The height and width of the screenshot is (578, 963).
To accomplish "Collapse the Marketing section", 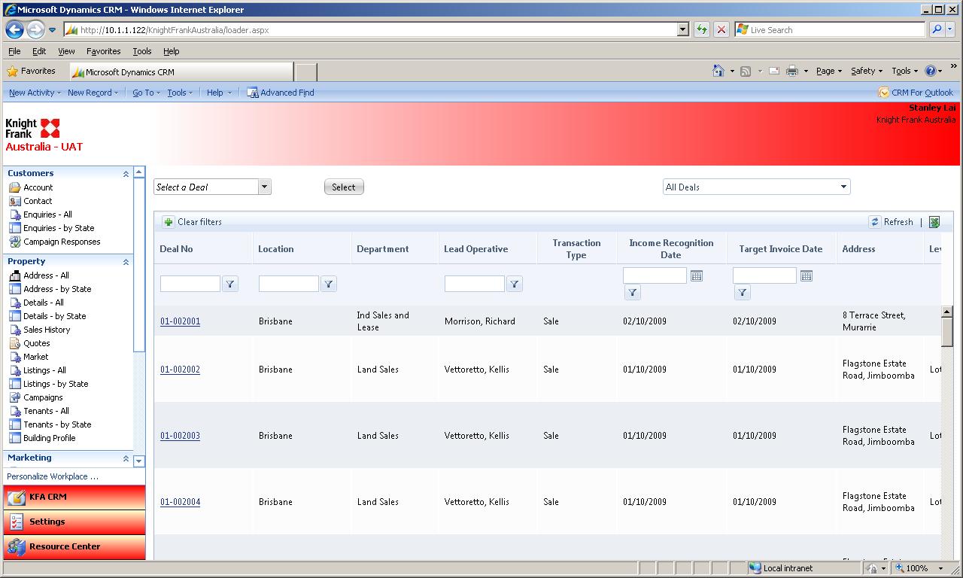I will point(126,458).
